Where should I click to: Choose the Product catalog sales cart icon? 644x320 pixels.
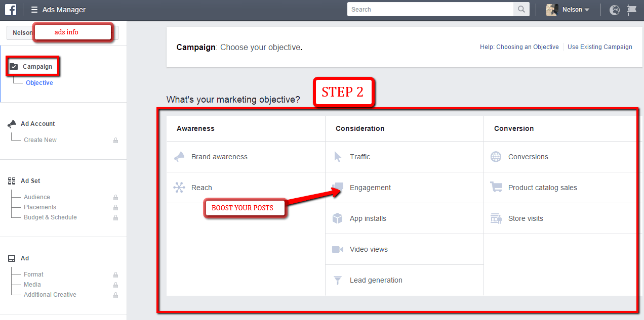point(496,188)
